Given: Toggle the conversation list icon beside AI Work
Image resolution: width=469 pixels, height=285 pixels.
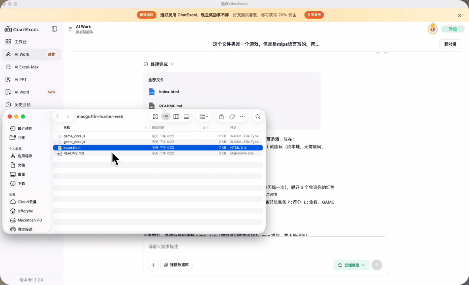Looking at the screenshot, I should point(71,29).
